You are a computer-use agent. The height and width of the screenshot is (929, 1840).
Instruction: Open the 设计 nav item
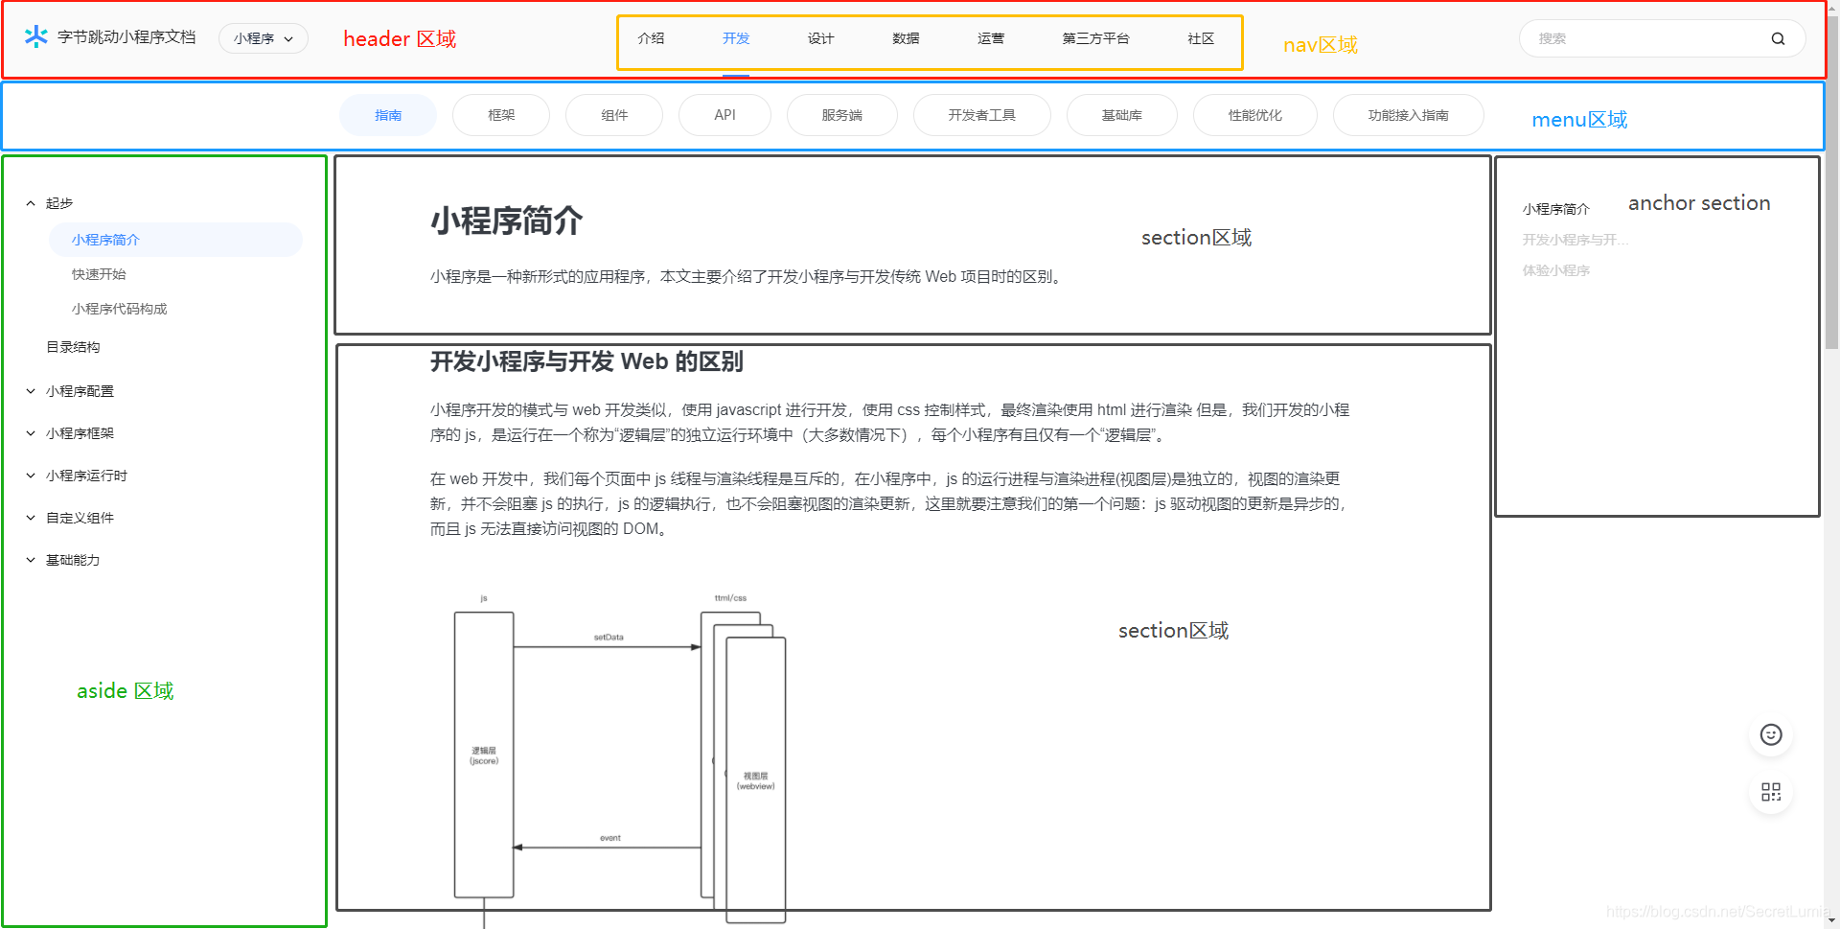[x=820, y=38]
